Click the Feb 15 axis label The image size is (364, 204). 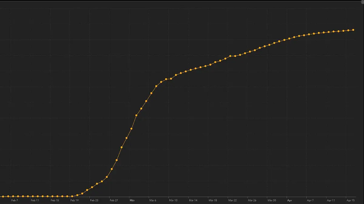(55, 200)
